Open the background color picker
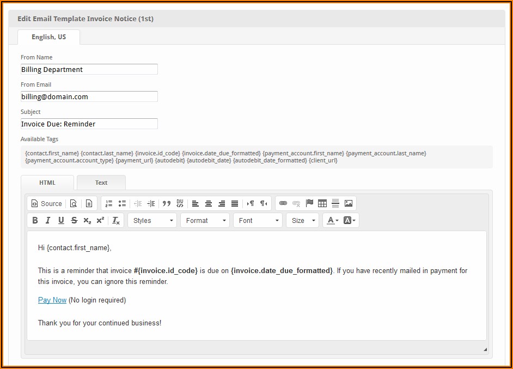513x369 pixels. click(349, 220)
